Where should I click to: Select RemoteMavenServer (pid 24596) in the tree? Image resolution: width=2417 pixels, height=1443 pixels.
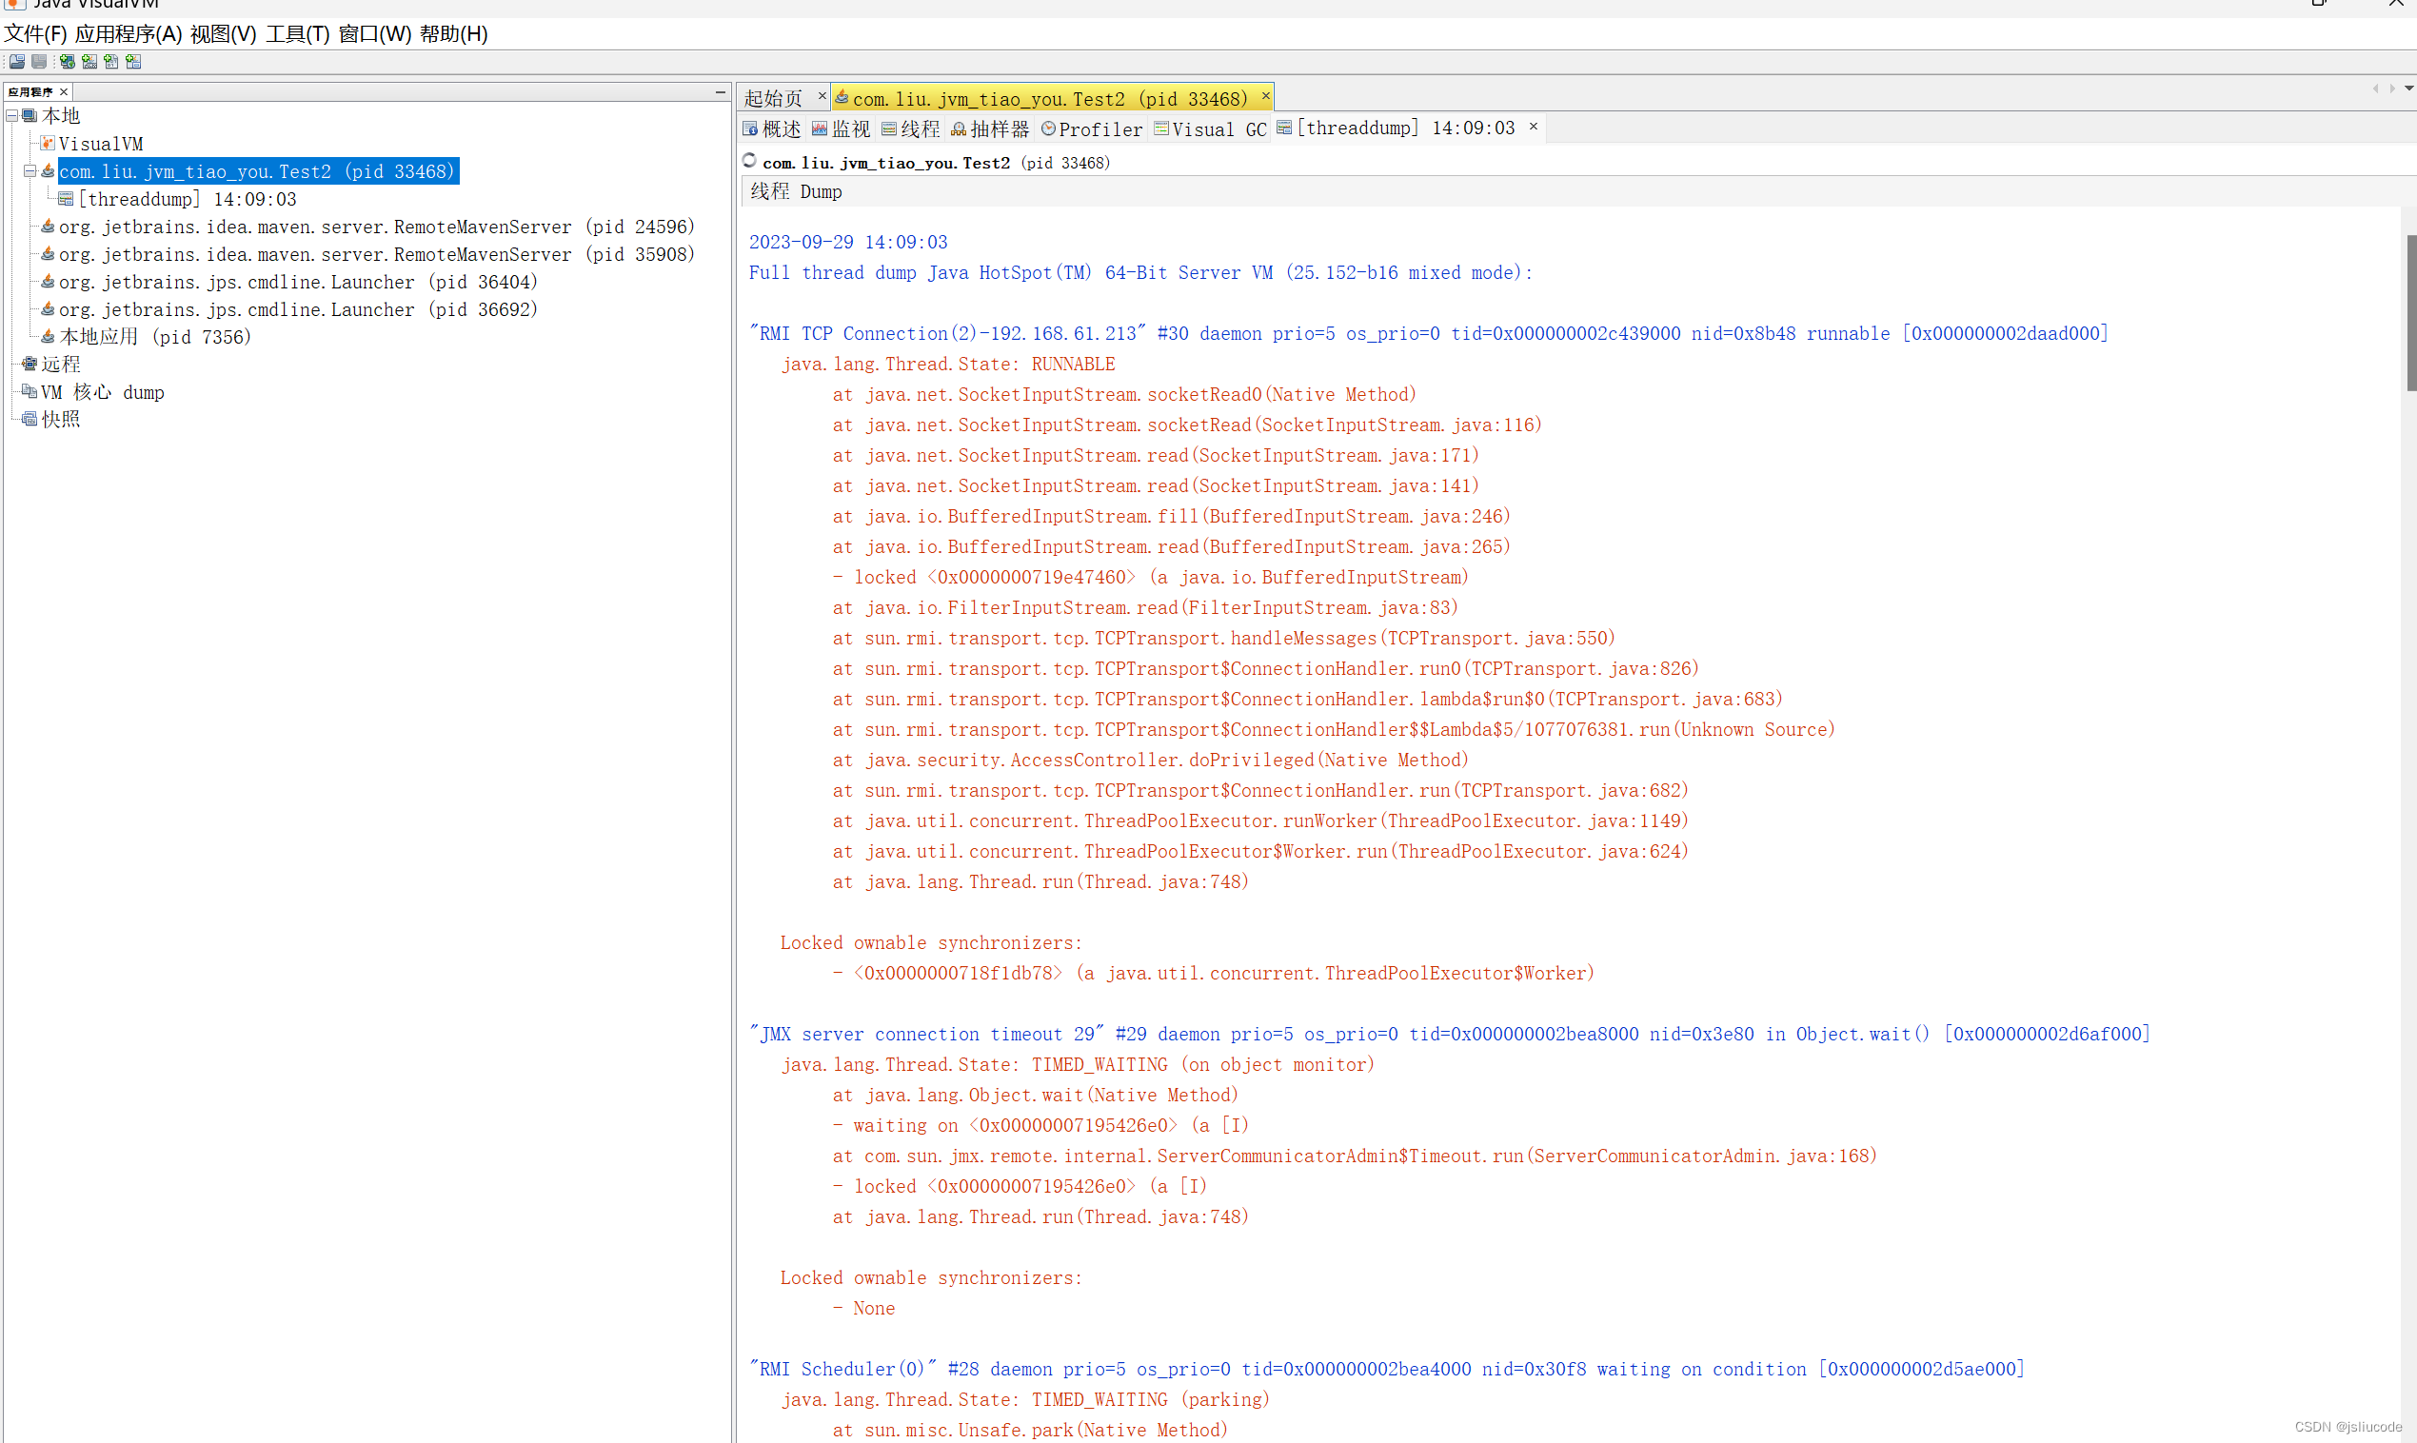[377, 227]
